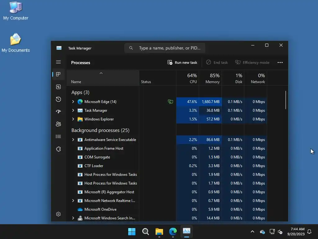Click the Microsoft Windows Search Indexer icon
Screen dimensions: 318x239
80,218
